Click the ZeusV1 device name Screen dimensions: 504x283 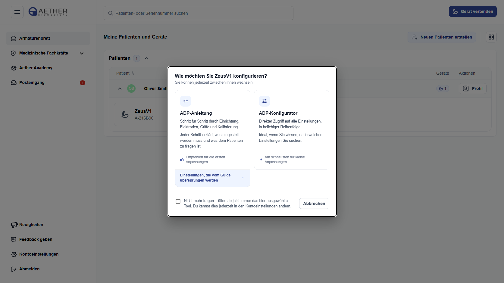pos(143,111)
